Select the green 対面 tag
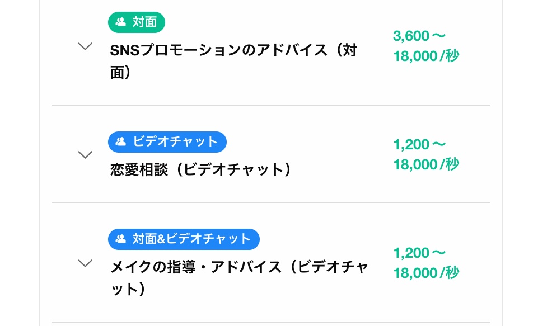 click(137, 22)
